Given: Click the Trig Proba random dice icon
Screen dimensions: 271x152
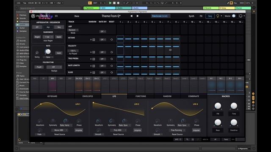Looking at the screenshot, I should (x=94, y=59).
